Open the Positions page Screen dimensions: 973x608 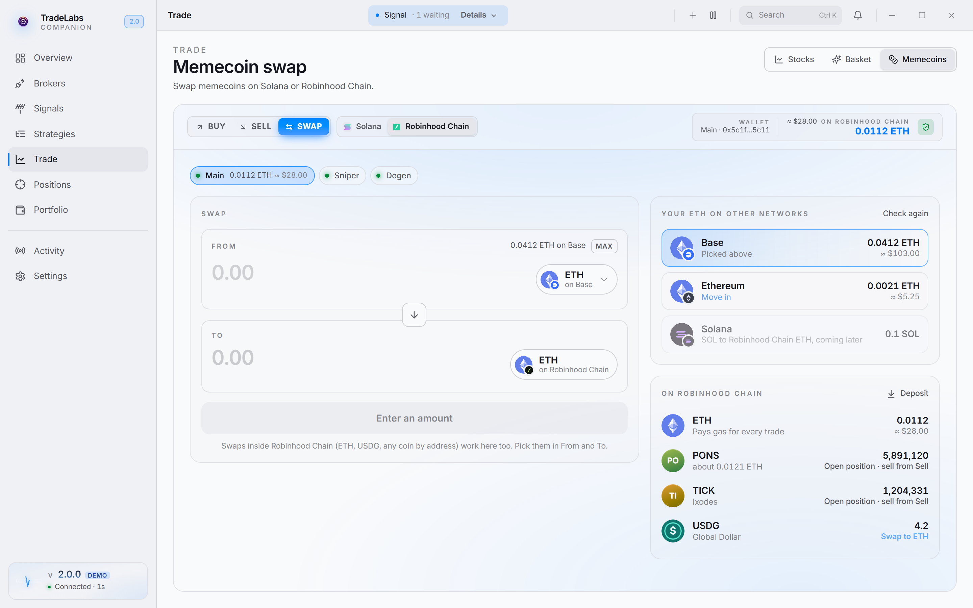[78, 184]
